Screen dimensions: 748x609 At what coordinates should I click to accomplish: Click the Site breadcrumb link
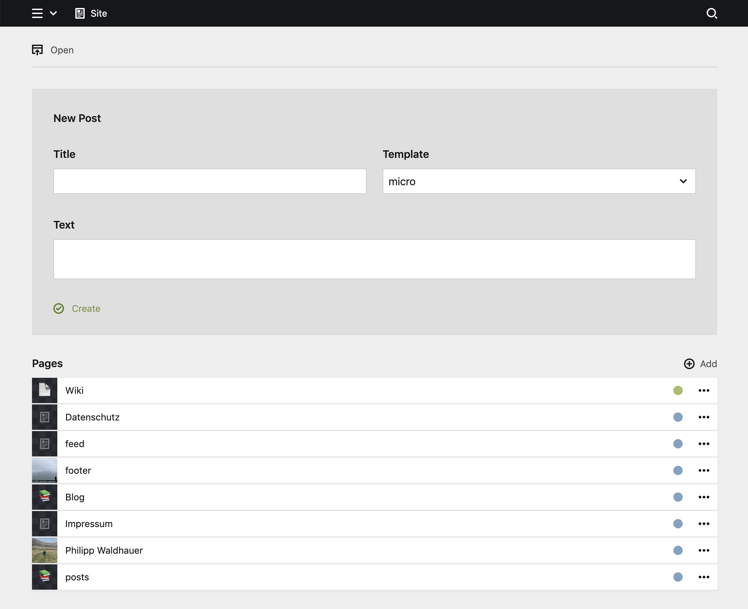[x=99, y=13]
